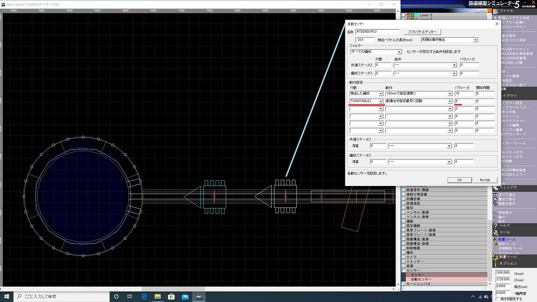Open File Explorer from the taskbar
Screen dimensions: 537x302
tap(158, 297)
